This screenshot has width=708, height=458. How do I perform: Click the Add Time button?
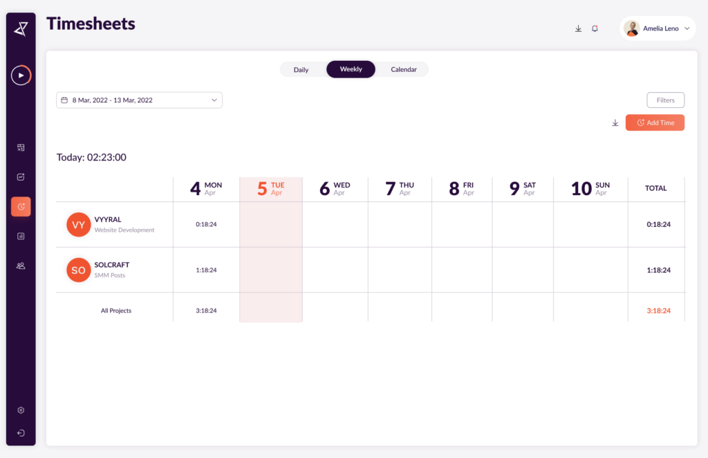(655, 122)
